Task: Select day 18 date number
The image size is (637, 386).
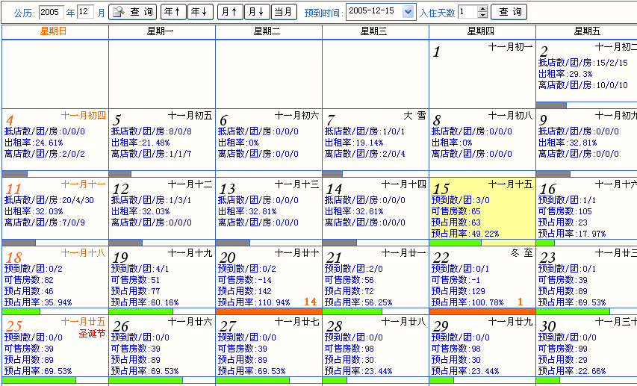Action: tap(13, 258)
